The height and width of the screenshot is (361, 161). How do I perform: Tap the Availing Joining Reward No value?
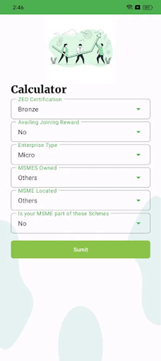(x=22, y=132)
